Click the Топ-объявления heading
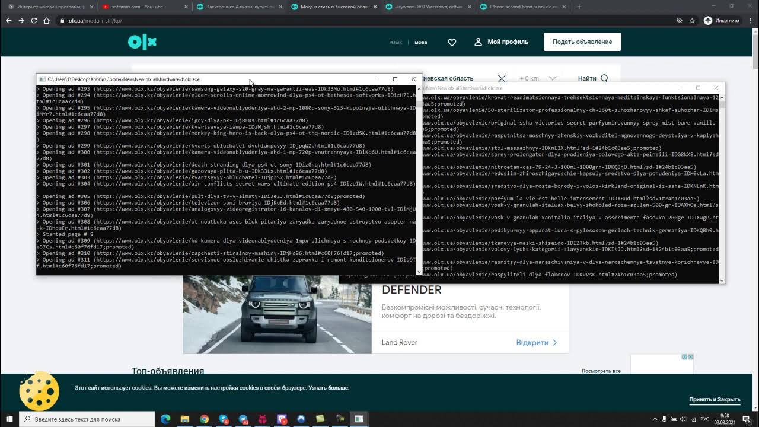Viewport: 759px width, 427px height. tap(168, 371)
